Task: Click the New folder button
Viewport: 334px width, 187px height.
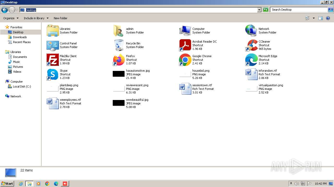Action: coord(61,18)
